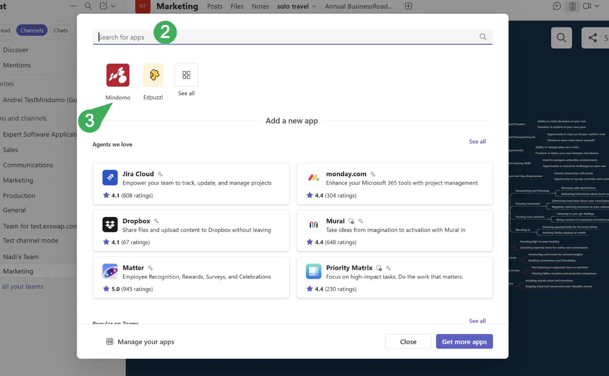The image size is (609, 376).
Task: Open the mind map share icon
Action: pyautogui.click(x=593, y=38)
